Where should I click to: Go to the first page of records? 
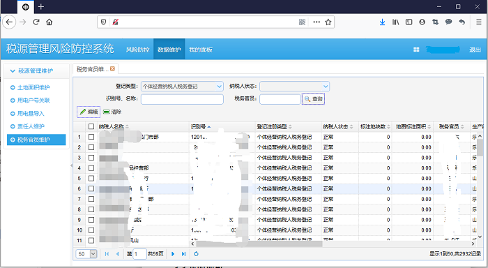tap(107, 254)
